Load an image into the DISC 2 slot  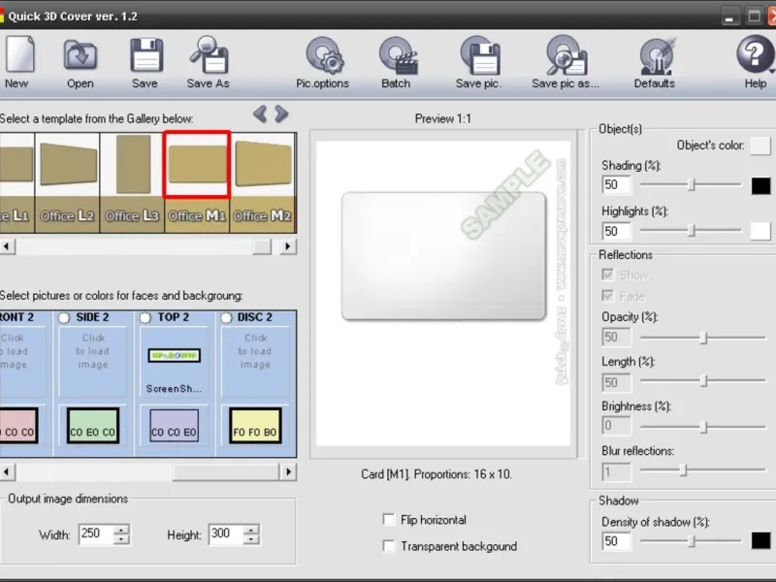(x=255, y=361)
